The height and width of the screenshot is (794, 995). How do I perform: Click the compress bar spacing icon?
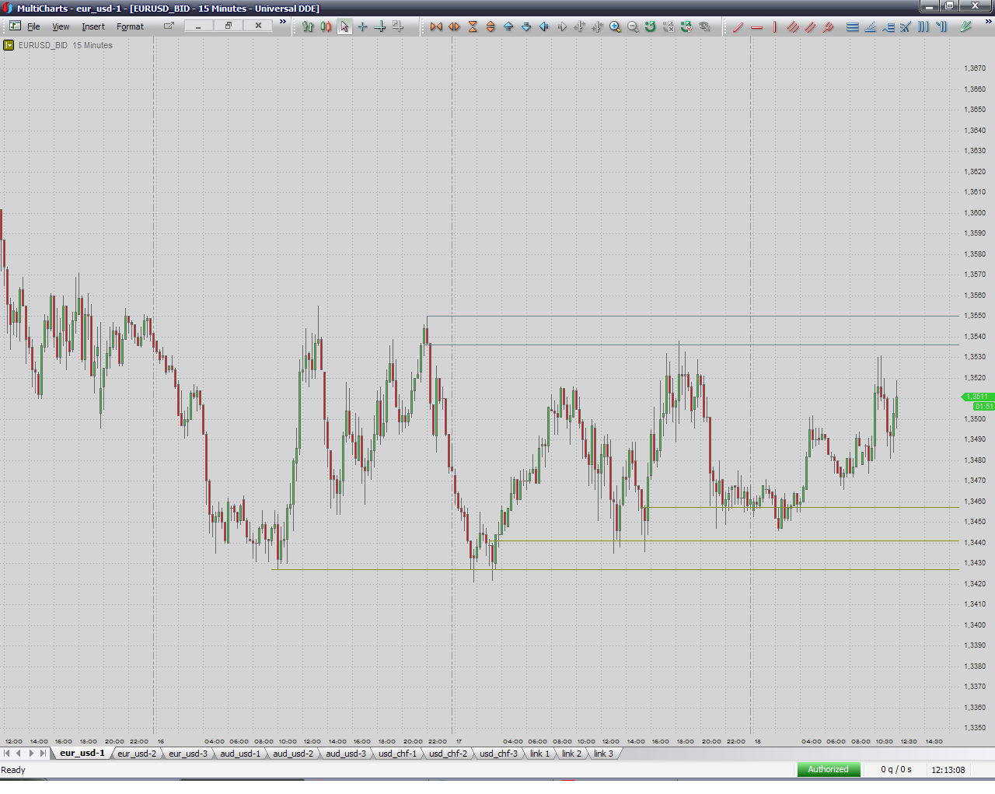(x=436, y=26)
